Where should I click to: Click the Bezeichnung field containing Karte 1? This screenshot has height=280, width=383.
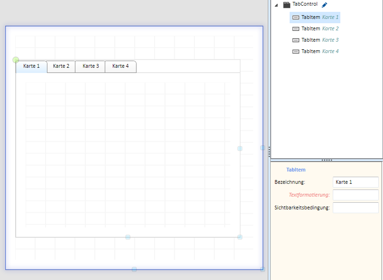click(356, 182)
